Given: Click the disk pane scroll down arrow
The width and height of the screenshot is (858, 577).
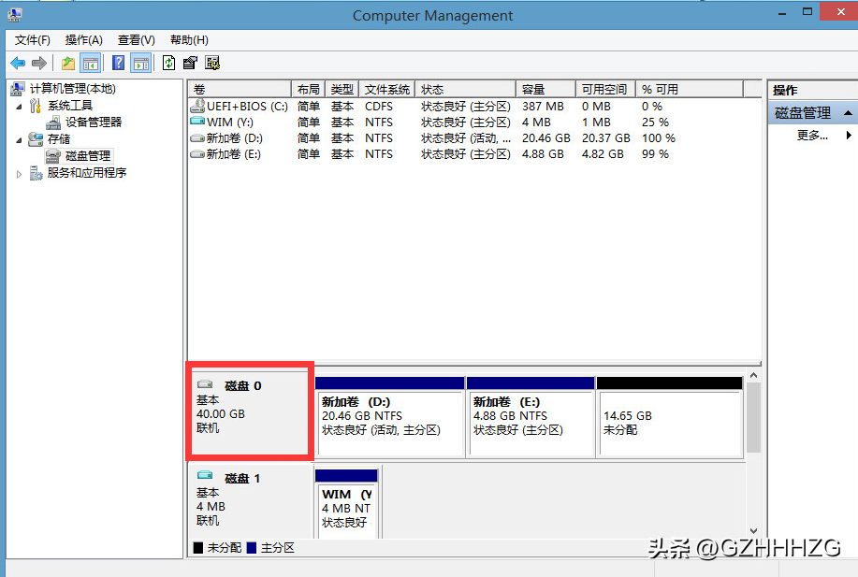Looking at the screenshot, I should coord(753,531).
